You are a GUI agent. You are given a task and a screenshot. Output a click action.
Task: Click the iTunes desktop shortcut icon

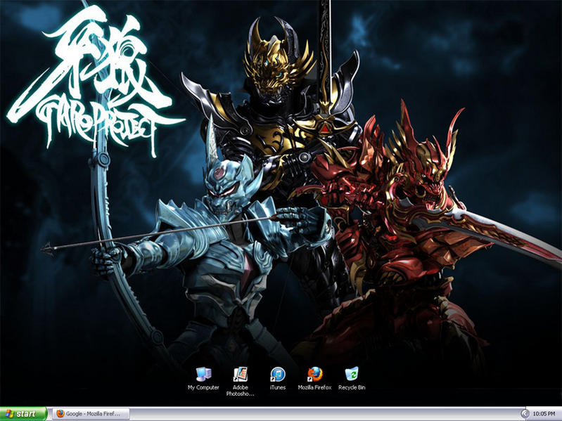pos(278,373)
